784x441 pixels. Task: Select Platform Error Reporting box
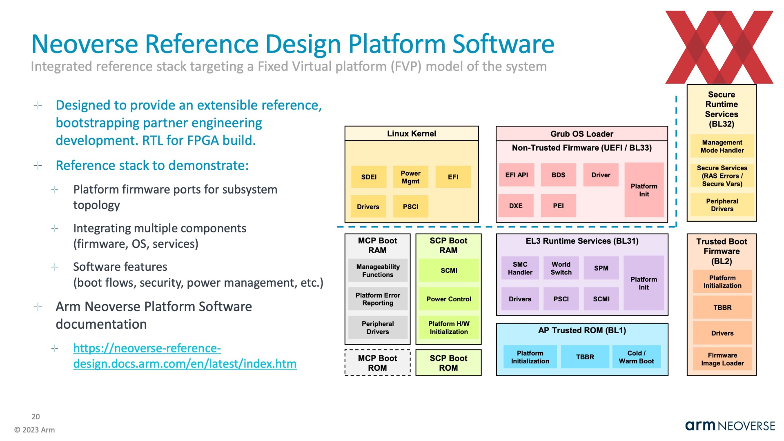[x=378, y=299]
